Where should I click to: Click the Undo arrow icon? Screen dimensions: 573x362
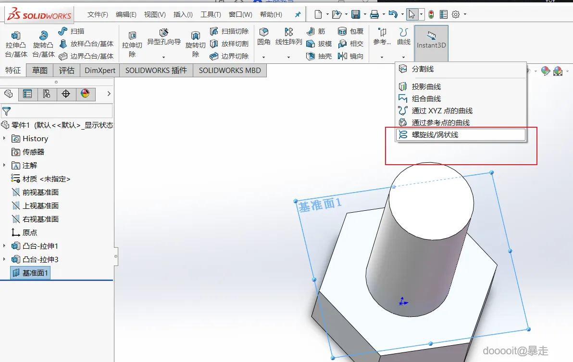click(x=393, y=14)
